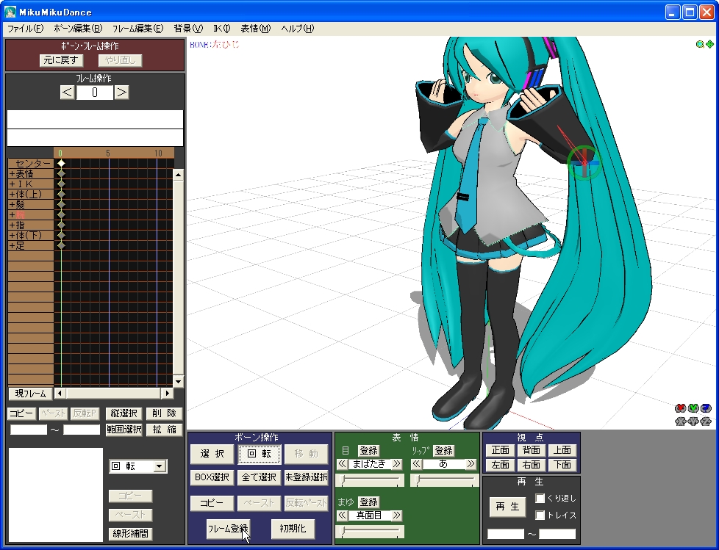Enable the くり返し loop checkbox

point(540,498)
